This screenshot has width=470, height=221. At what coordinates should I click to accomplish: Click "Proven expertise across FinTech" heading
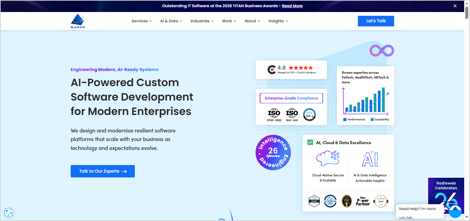[x=365, y=78]
